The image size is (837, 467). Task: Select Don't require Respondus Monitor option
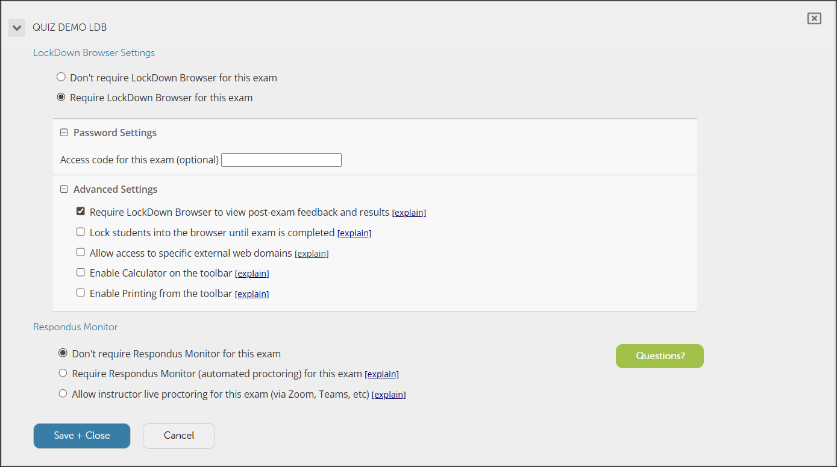[x=63, y=353]
